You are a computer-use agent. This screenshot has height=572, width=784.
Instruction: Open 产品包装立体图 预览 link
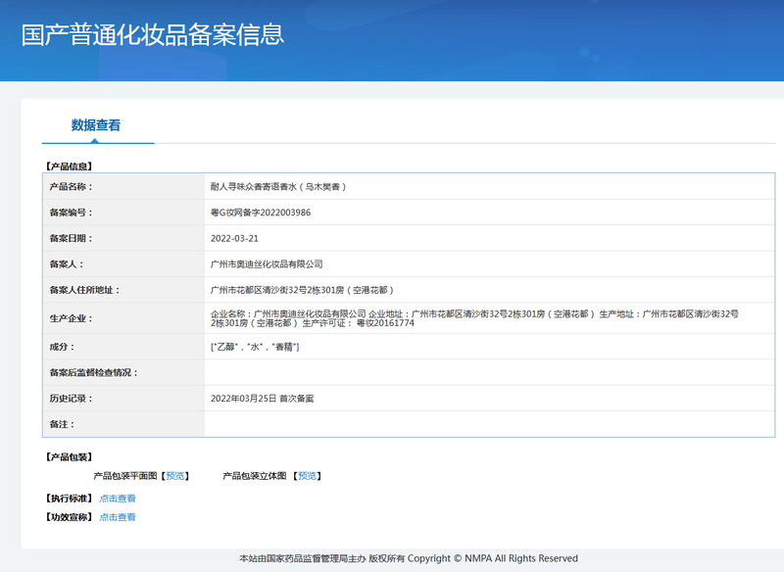point(308,476)
